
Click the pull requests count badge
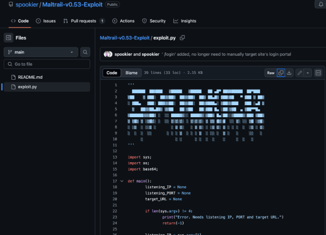pos(102,21)
